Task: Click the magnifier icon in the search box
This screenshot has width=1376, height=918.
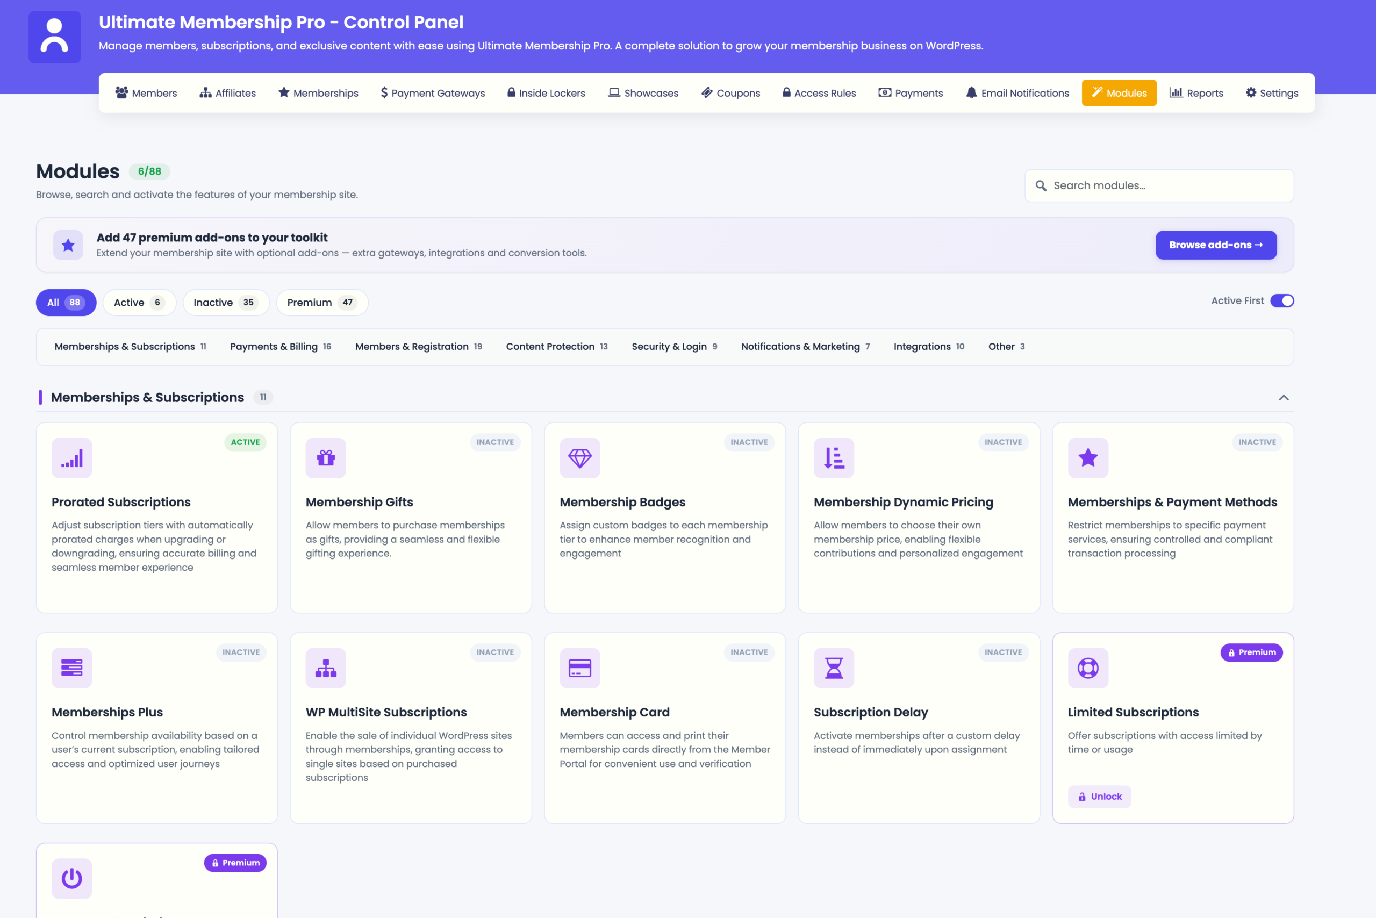Action: click(1041, 185)
